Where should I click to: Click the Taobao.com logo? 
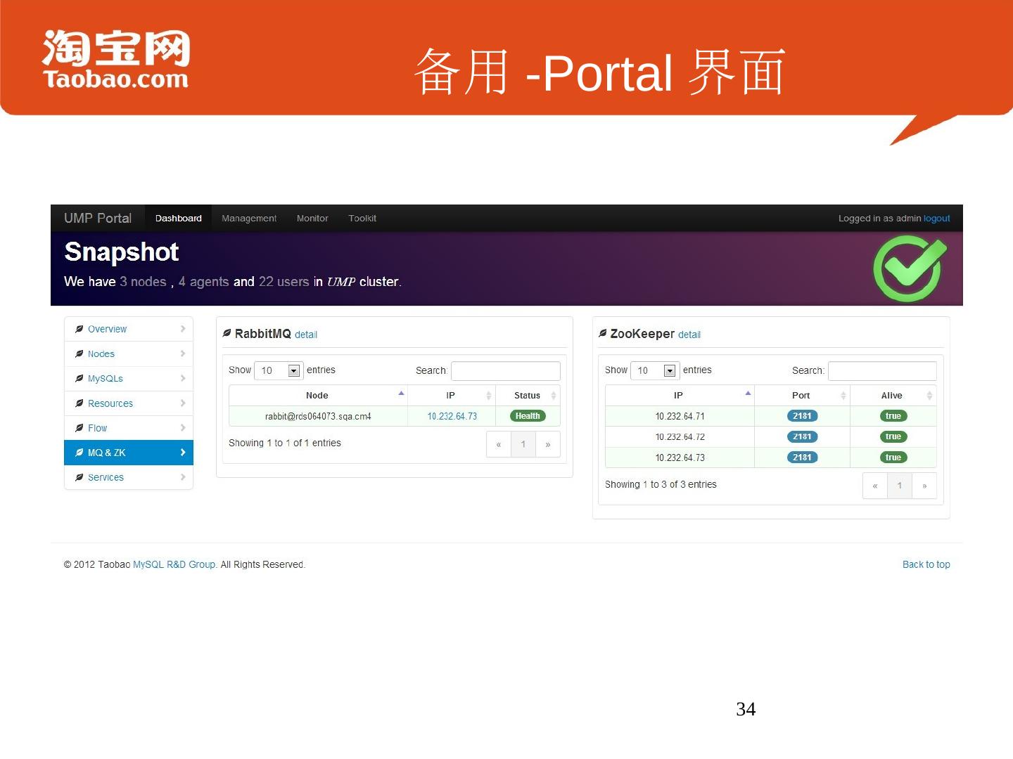tap(116, 60)
